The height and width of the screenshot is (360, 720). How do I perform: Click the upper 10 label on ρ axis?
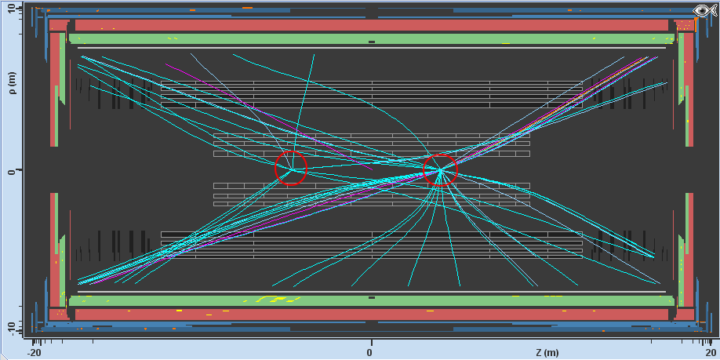(x=10, y=13)
